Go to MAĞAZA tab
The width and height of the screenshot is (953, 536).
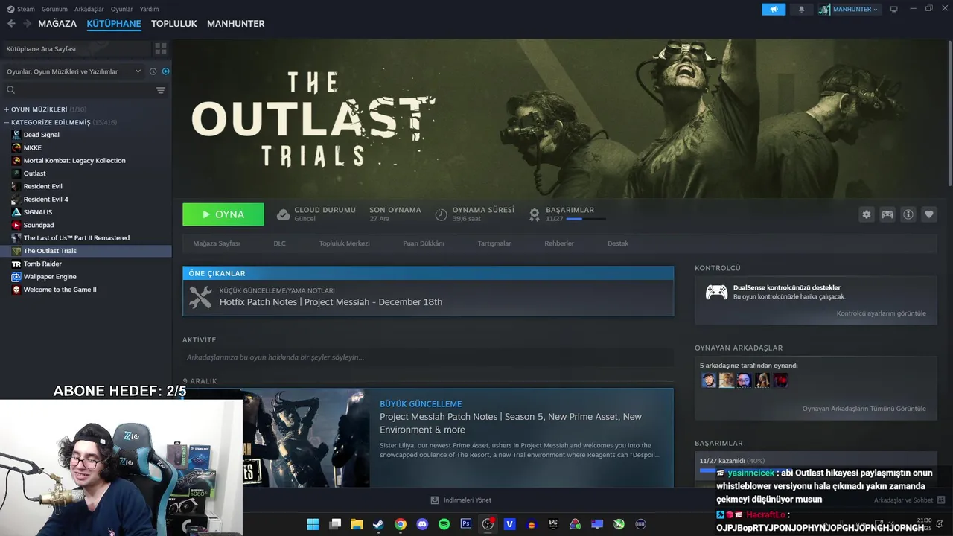point(57,24)
